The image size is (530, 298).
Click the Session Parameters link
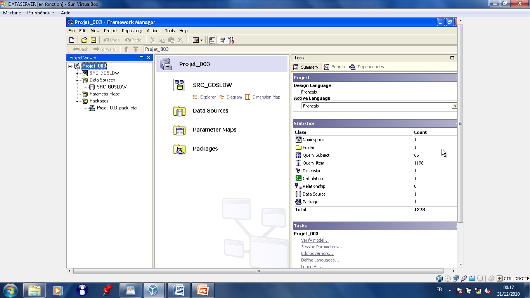(322, 247)
